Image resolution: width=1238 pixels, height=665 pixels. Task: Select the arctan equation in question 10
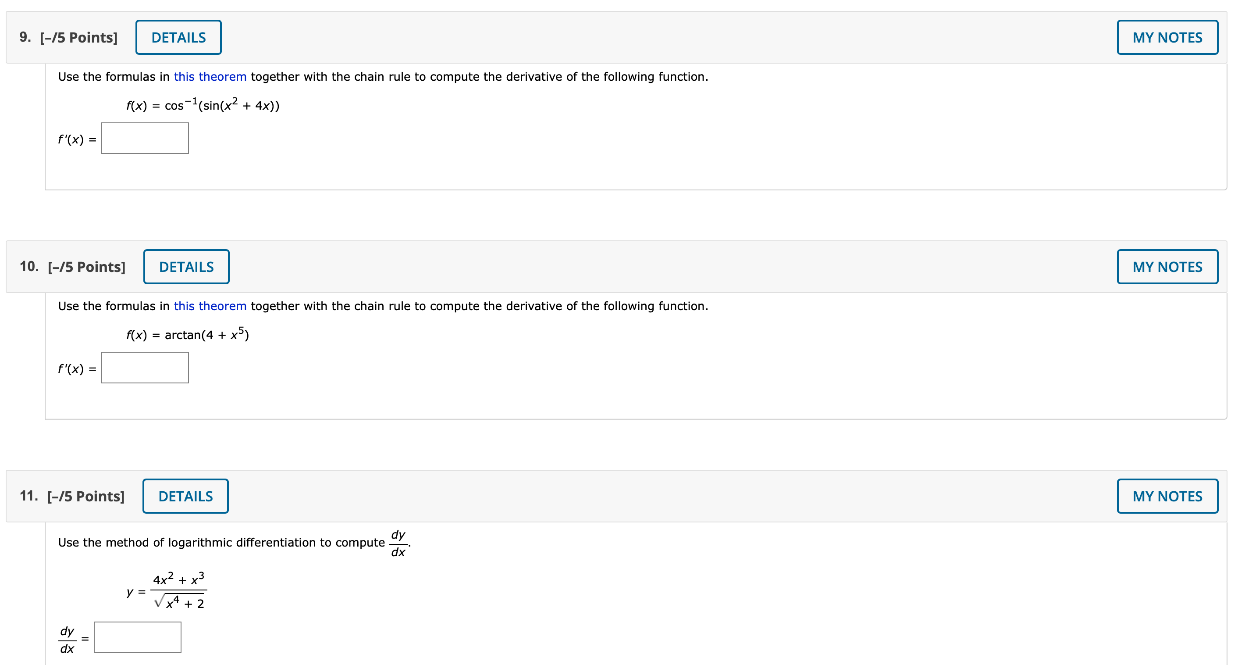click(x=186, y=335)
